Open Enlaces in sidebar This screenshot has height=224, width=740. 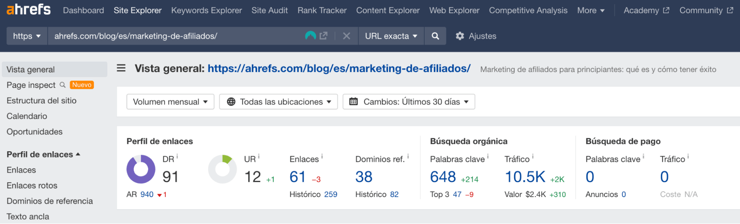click(x=21, y=170)
